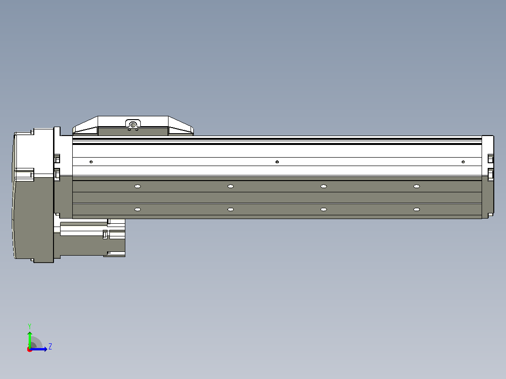Click the blue Z axis arrow of the triad

(x=38, y=349)
